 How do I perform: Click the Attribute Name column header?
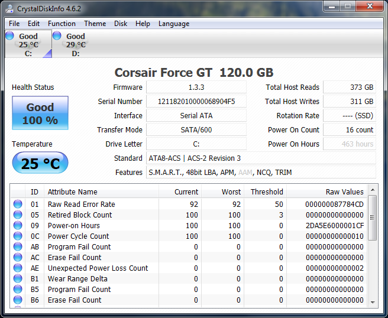[x=101, y=192]
